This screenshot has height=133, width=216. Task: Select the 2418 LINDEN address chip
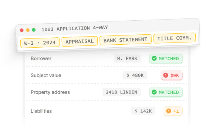coord(121,92)
